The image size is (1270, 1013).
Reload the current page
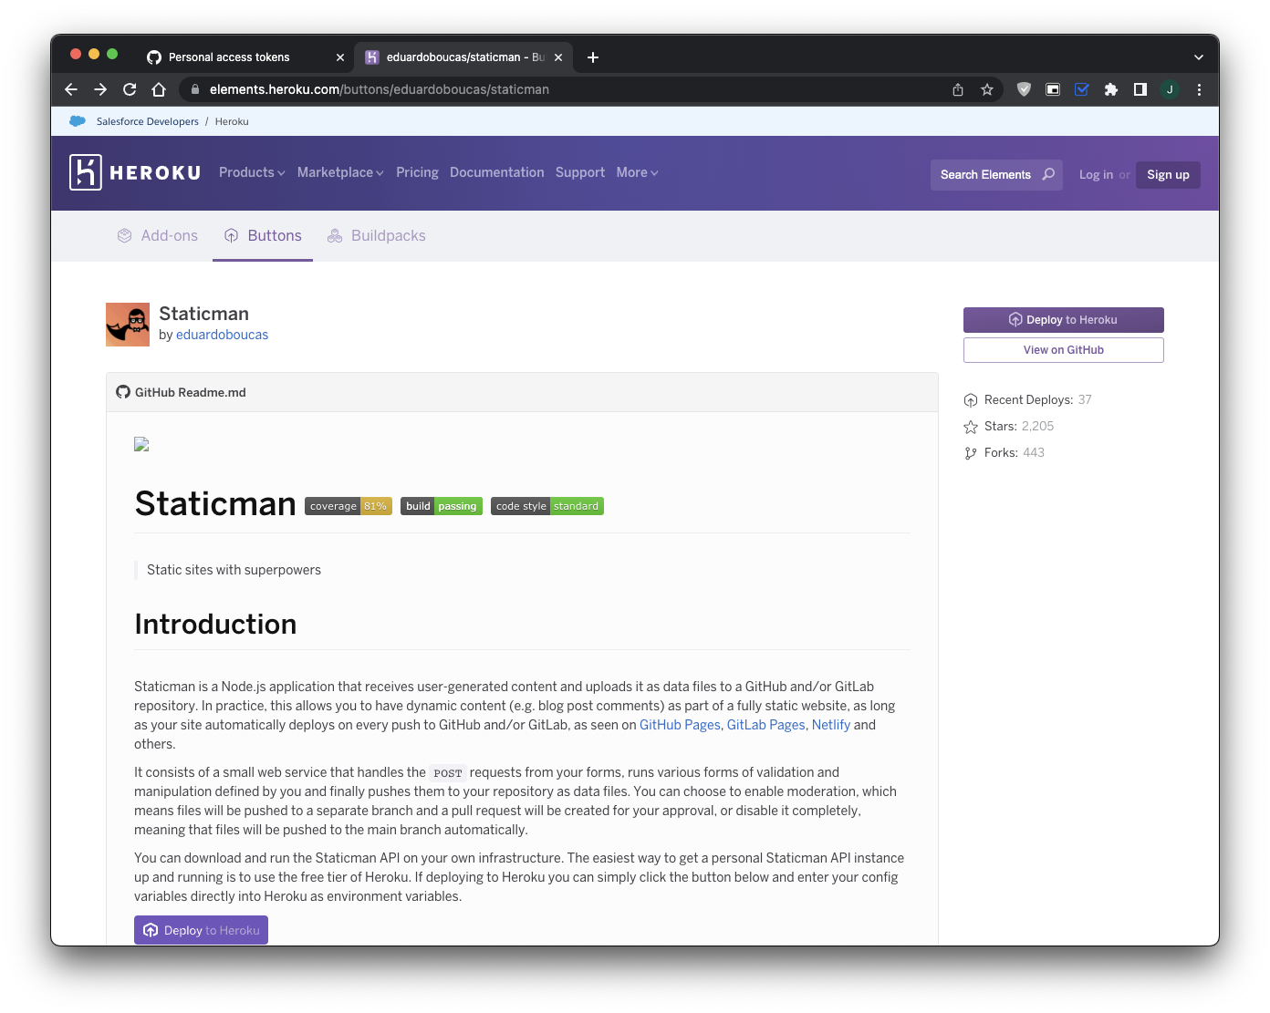tap(130, 89)
